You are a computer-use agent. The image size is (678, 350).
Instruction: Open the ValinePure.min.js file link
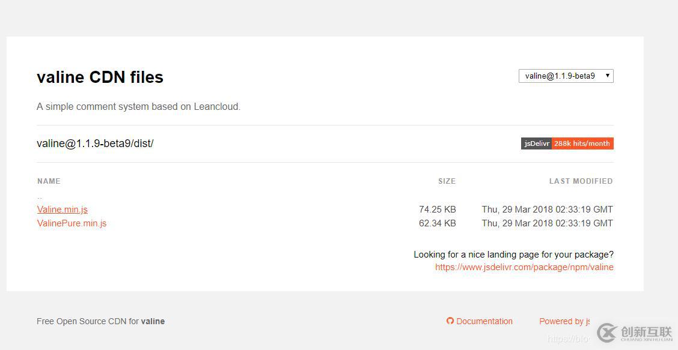[72, 223]
